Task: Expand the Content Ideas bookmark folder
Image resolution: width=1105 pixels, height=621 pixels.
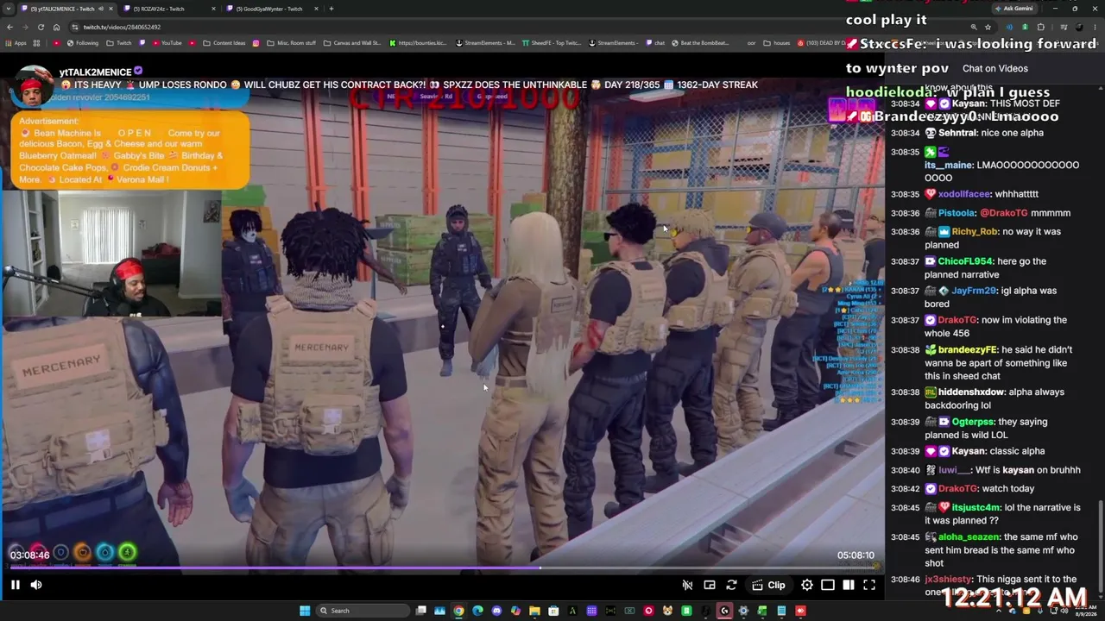Action: point(224,43)
